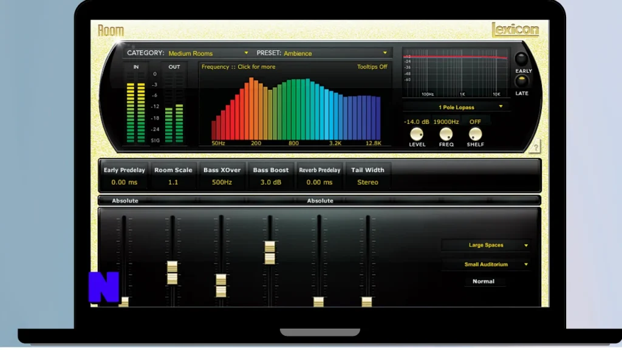Select the Tail Width parameter
The width and height of the screenshot is (622, 350).
[x=367, y=176]
